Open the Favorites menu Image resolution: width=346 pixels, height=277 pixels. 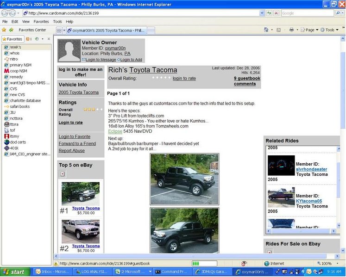coord(41,22)
